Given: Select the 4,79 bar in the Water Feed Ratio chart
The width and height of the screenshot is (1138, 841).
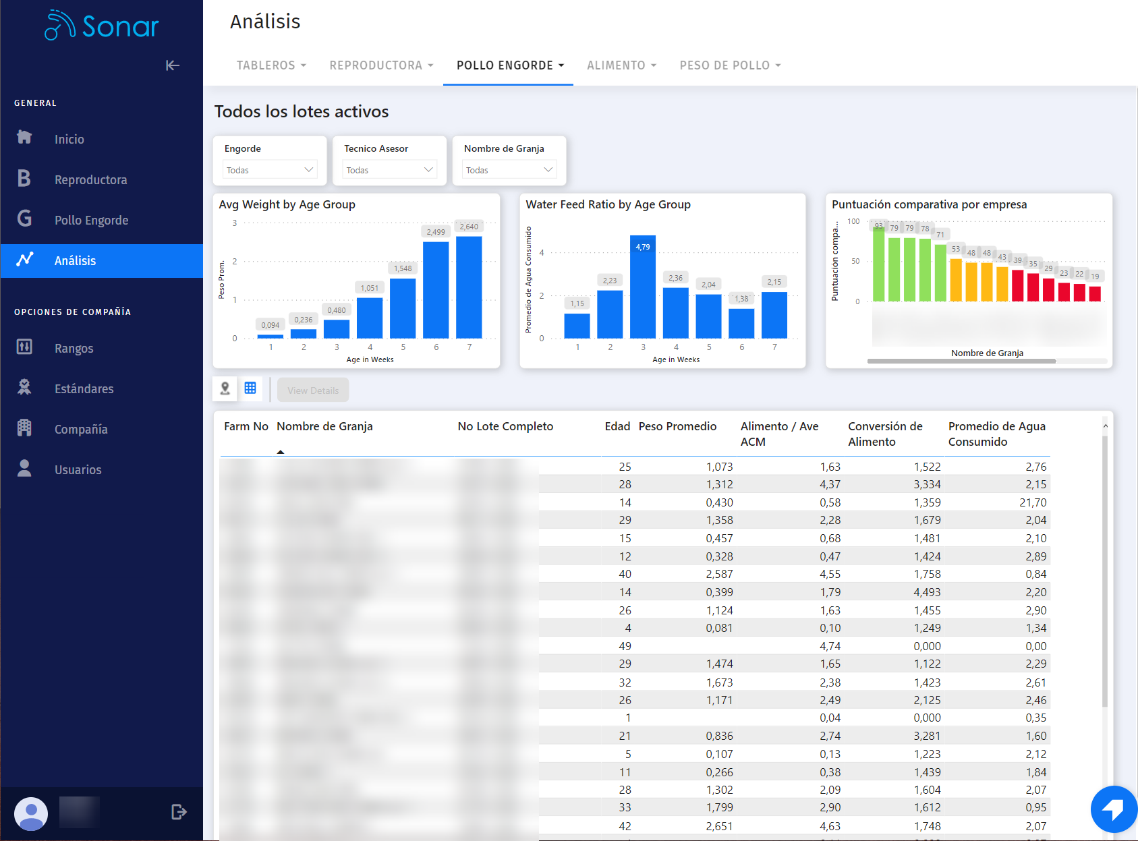Looking at the screenshot, I should 643,287.
